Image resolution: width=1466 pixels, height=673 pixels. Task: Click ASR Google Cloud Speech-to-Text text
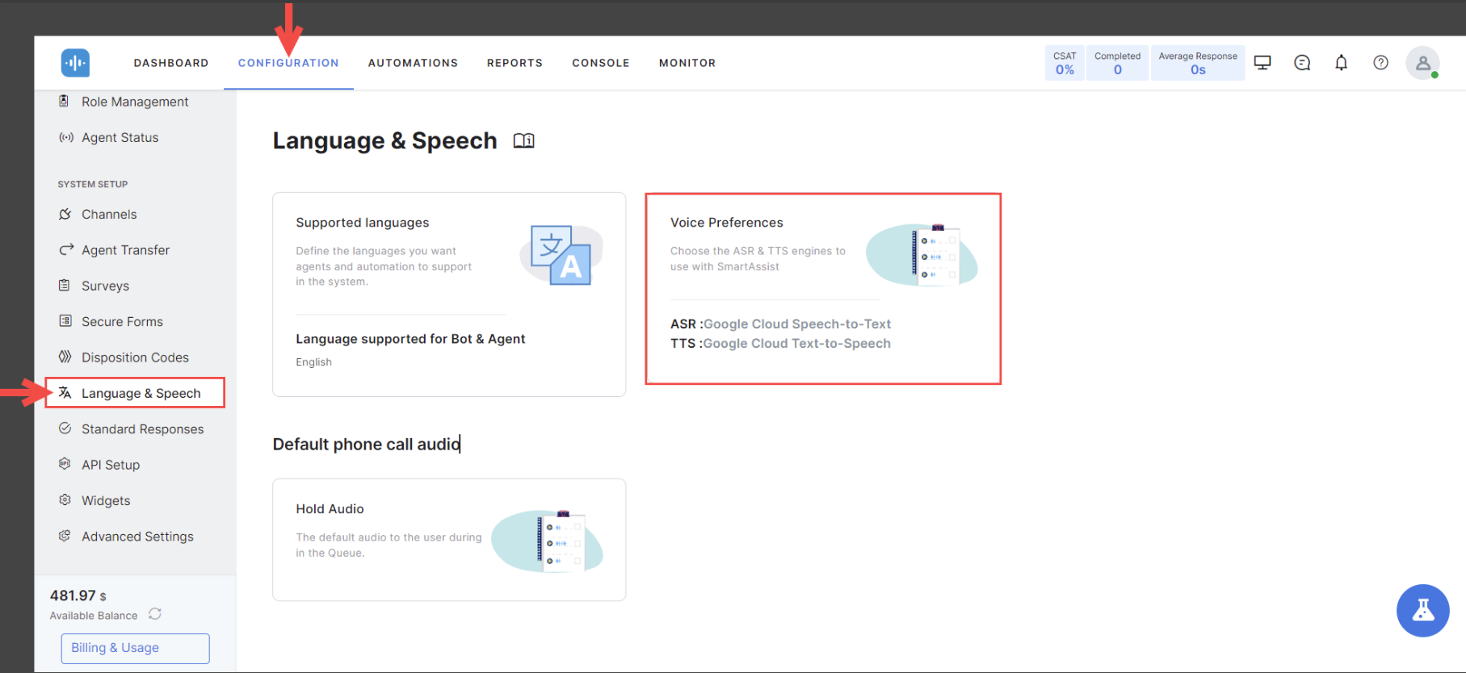click(x=780, y=324)
